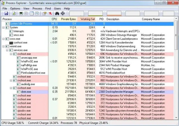Image resolution: width=179 pixels, height=126 pixels.
Task: Click the Save toolbar icon
Action: tap(6, 13)
